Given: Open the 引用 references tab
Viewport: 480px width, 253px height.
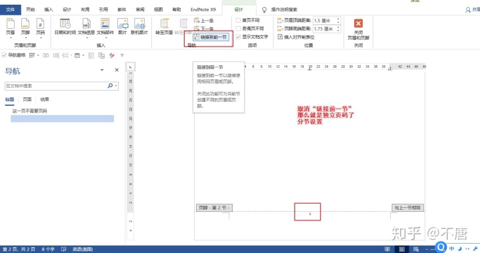Looking at the screenshot, I should 103,9.
